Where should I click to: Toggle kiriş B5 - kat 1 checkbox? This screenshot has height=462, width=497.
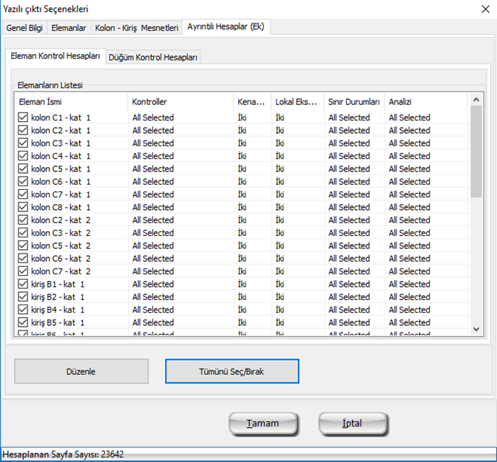click(22, 322)
